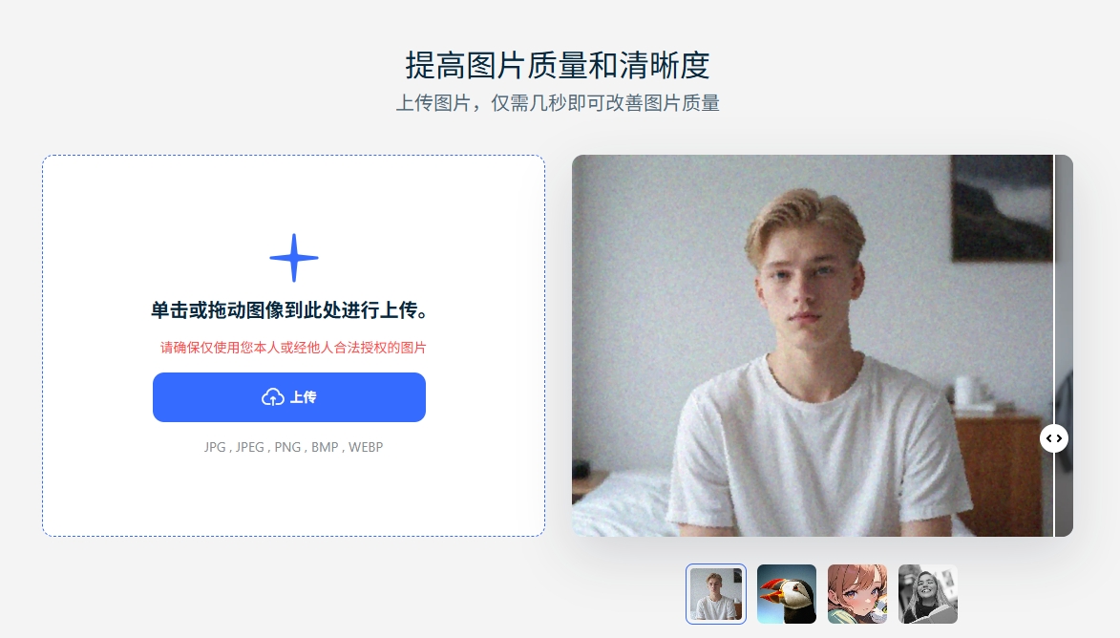Click the red authorization warning text
The image size is (1120, 638).
[x=293, y=348]
